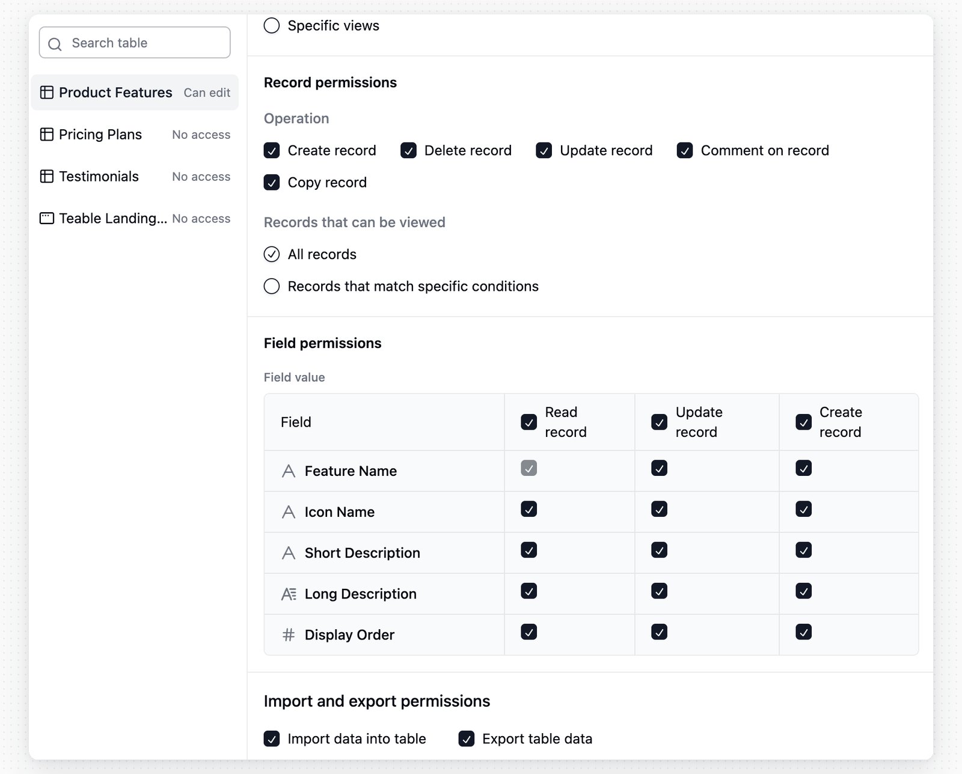The width and height of the screenshot is (962, 774).
Task: Click the Teable Landing dashboard icon
Action: coord(46,219)
